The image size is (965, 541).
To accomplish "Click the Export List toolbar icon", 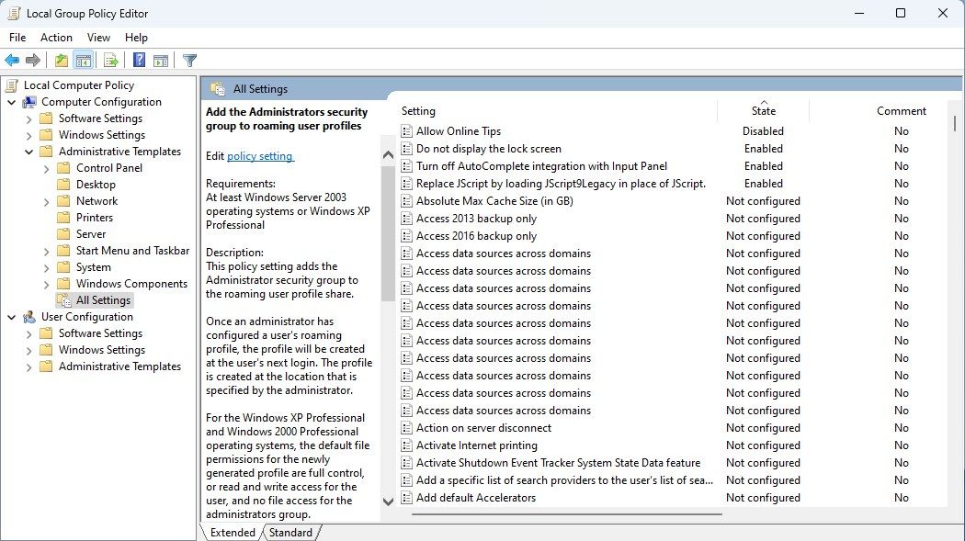I will (111, 61).
